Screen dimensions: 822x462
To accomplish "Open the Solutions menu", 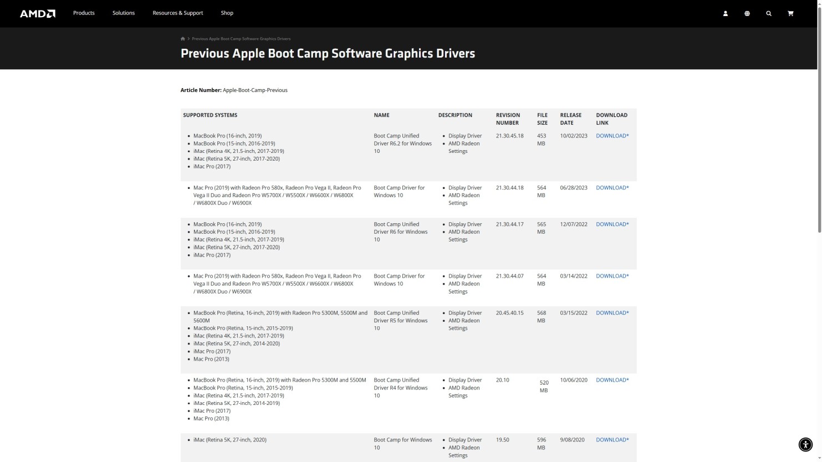I will pyautogui.click(x=124, y=13).
